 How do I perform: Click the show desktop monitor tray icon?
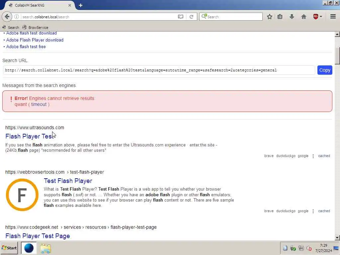pyautogui.click(x=336, y=248)
